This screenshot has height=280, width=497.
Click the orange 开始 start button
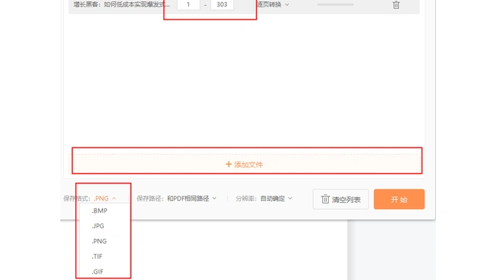pyautogui.click(x=399, y=199)
